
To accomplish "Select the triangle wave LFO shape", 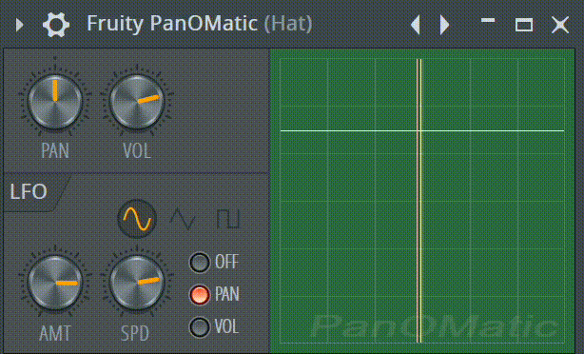I will pyautogui.click(x=183, y=219).
